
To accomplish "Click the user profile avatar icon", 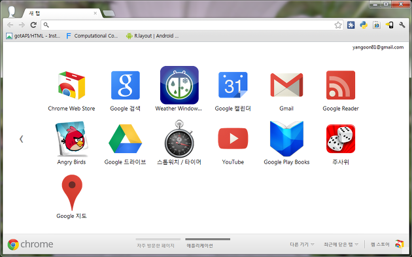I will coord(12,12).
